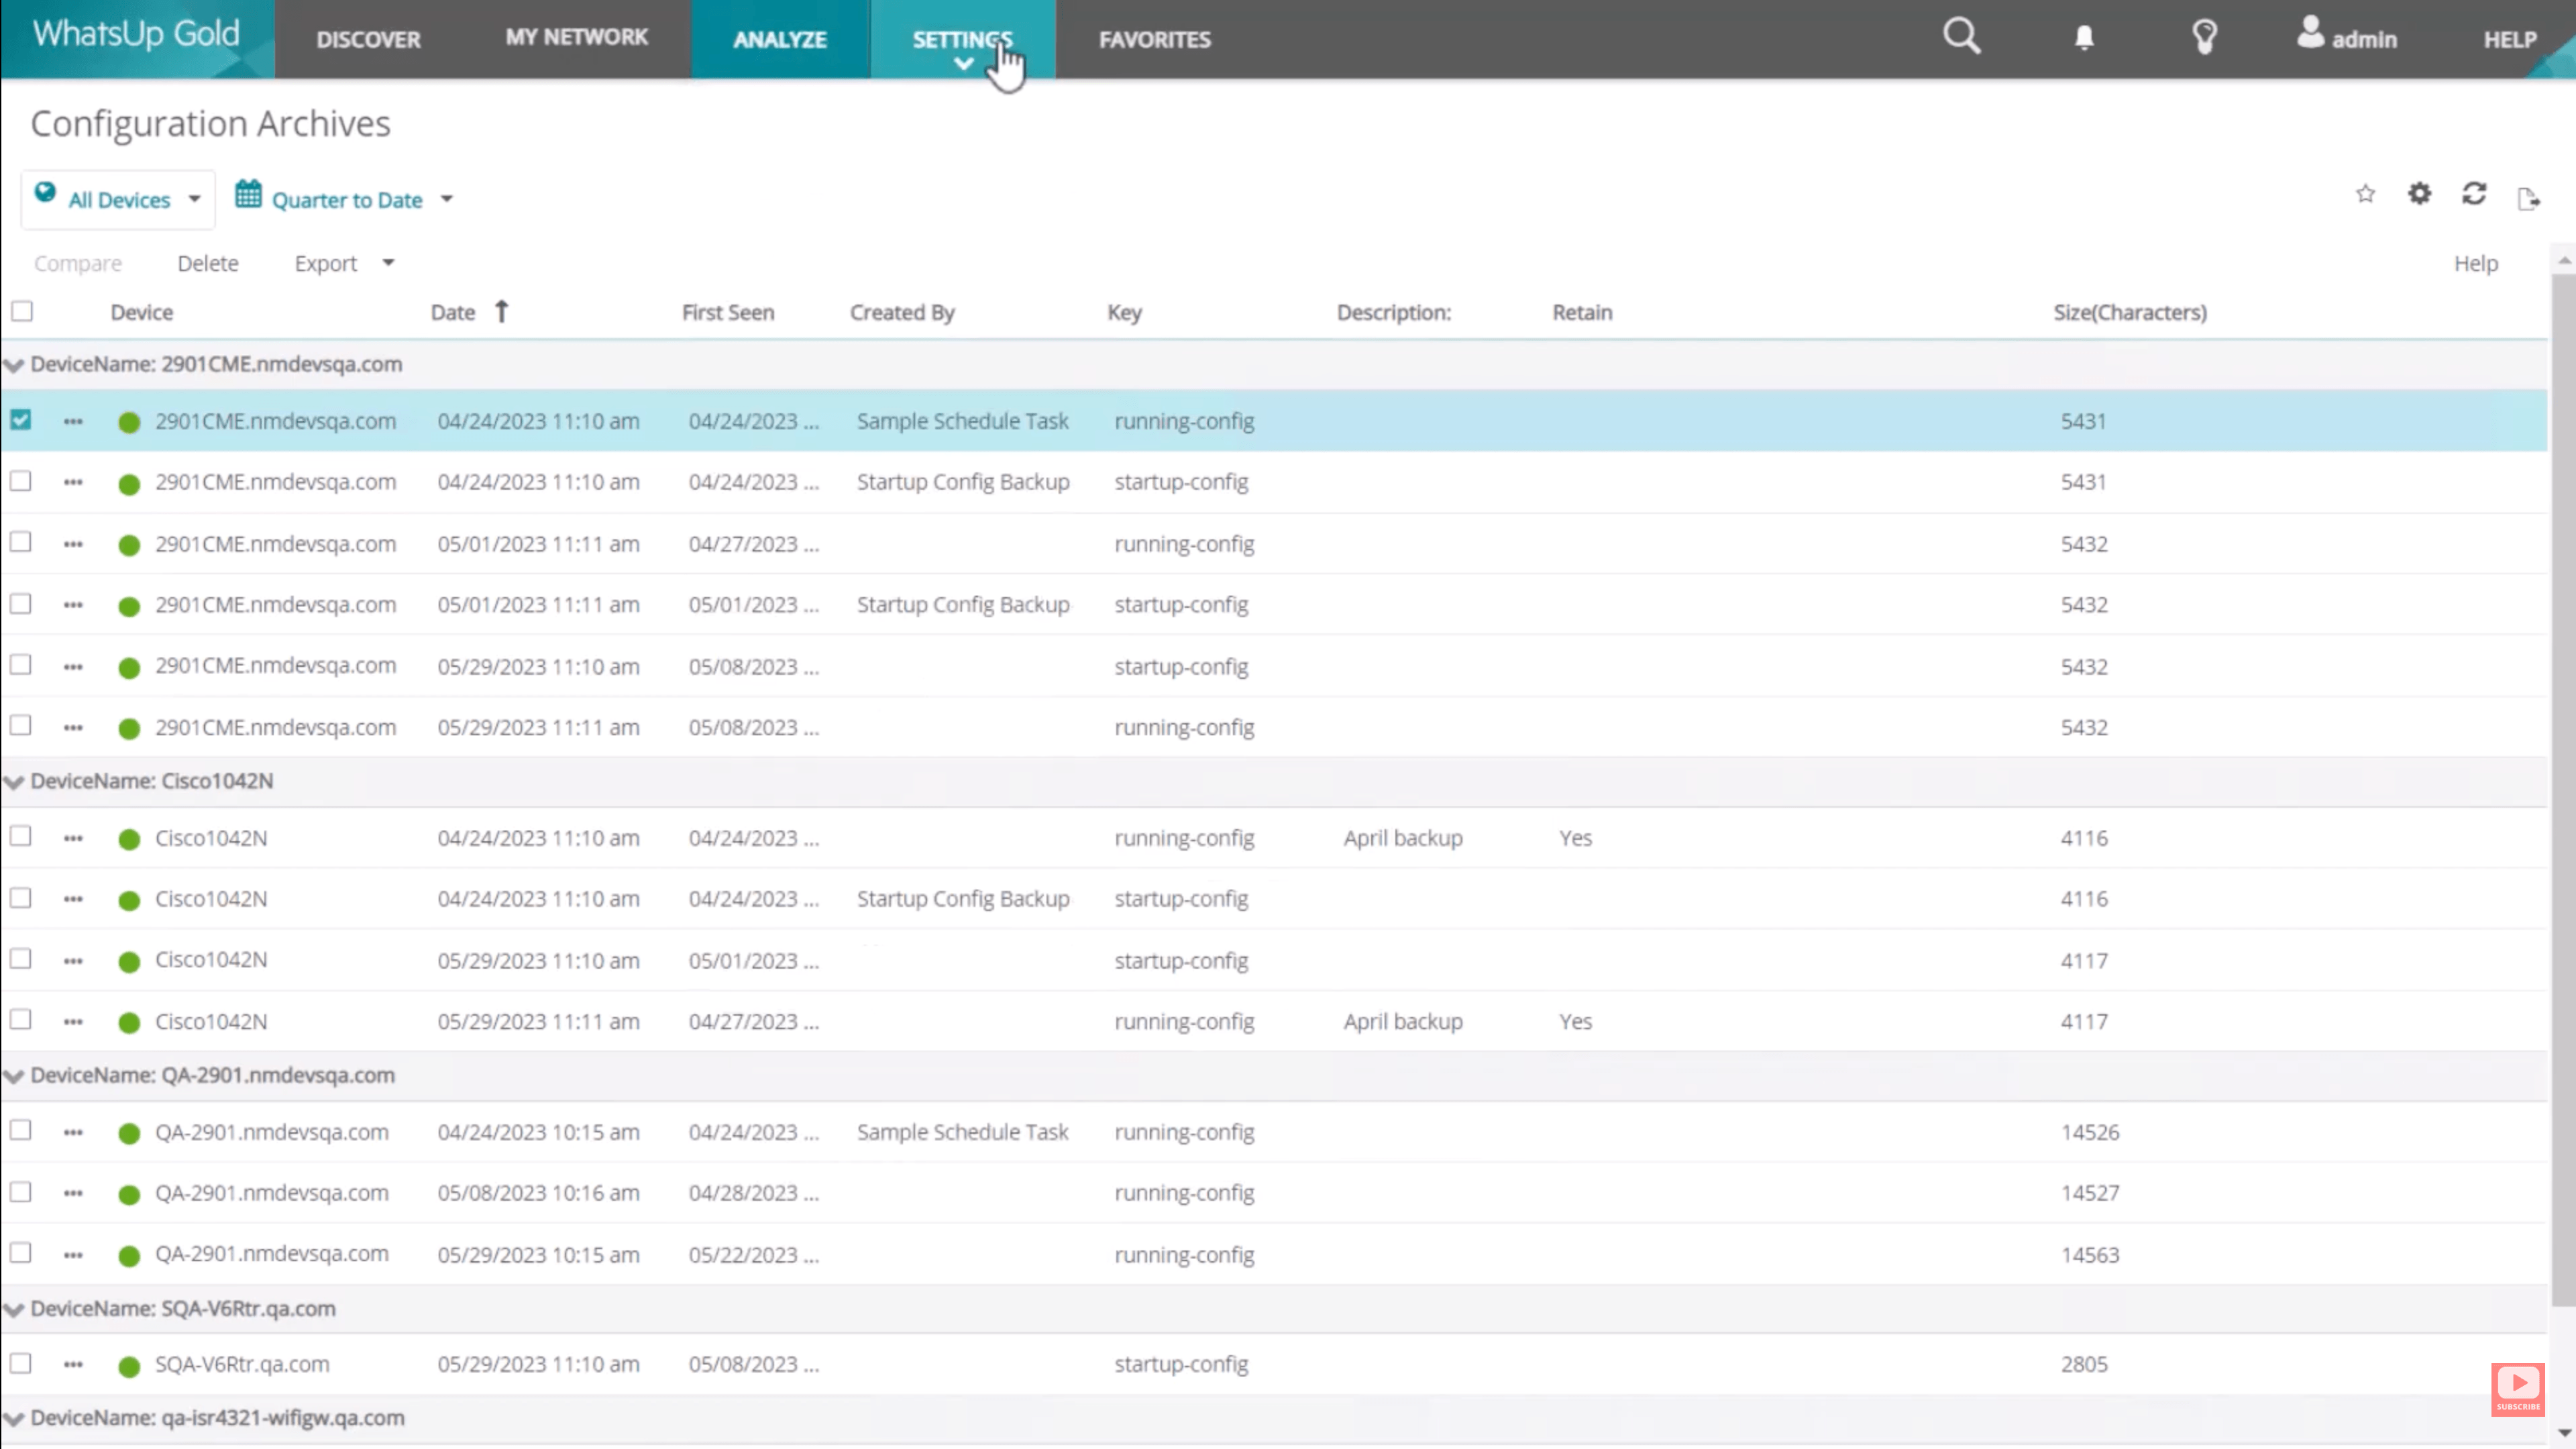Screen dimensions: 2576x1449
Task: Click the Help link above the table
Action: 2475,263
